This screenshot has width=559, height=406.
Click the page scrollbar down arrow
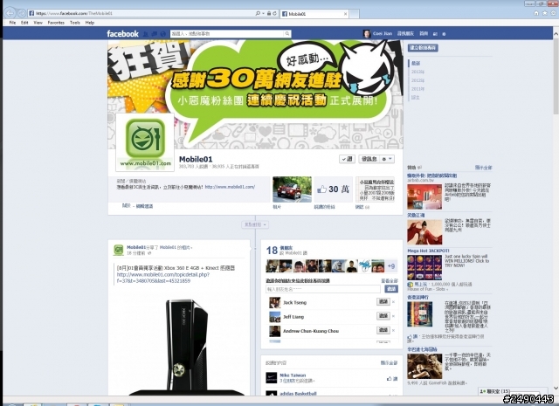(x=556, y=389)
